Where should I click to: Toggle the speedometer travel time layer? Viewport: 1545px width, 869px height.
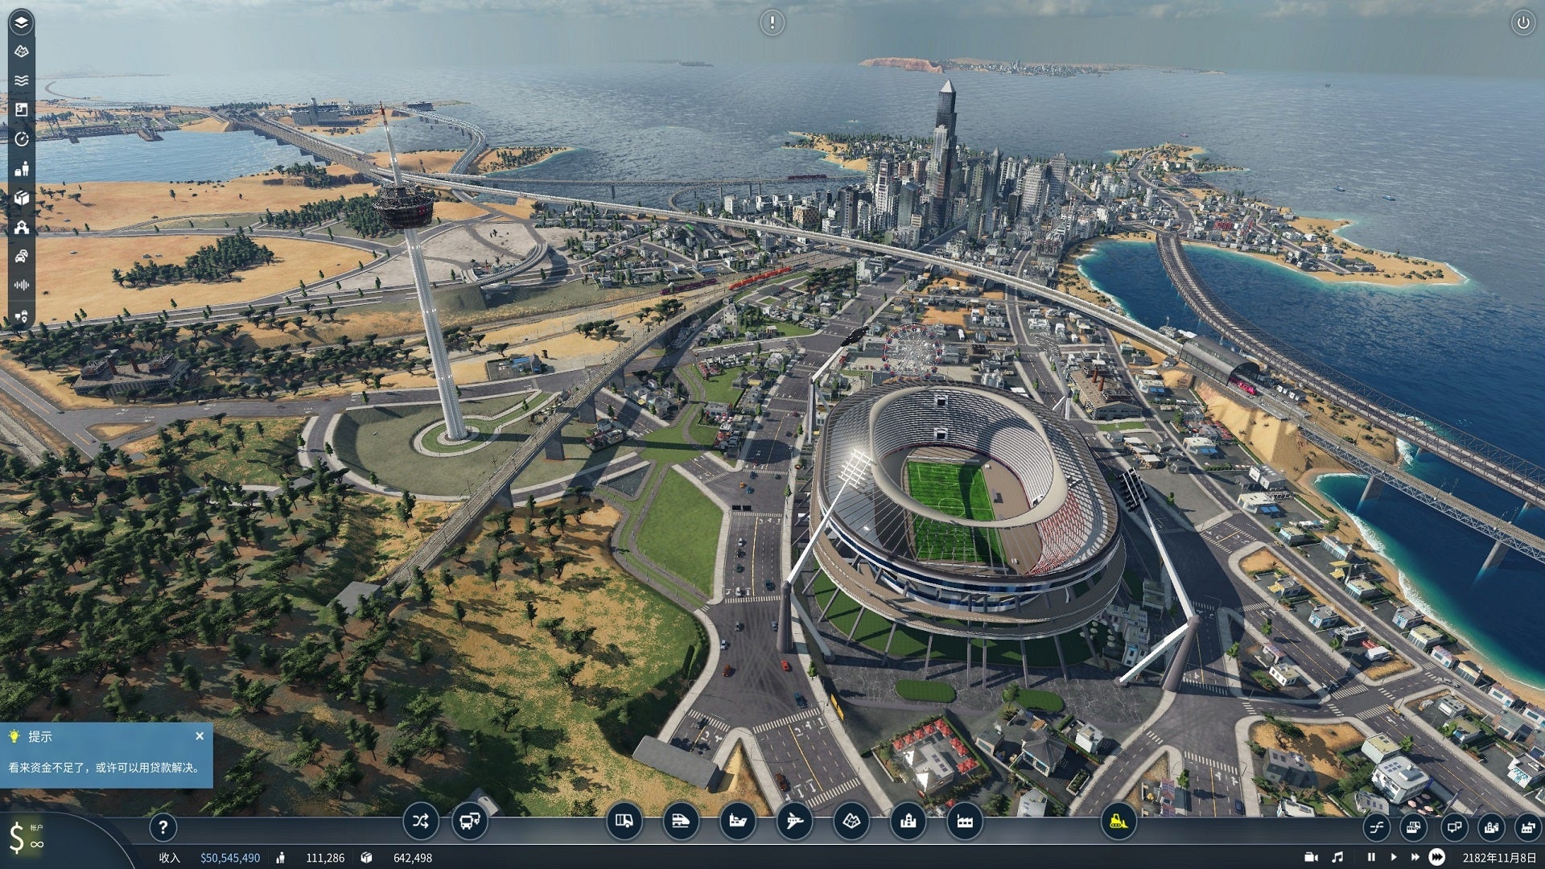point(22,139)
